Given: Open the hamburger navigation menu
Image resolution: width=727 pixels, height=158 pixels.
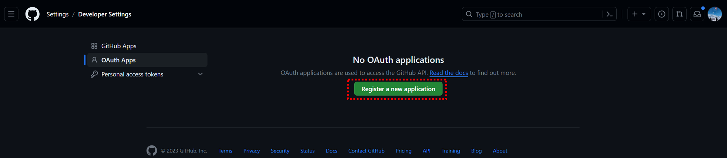Looking at the screenshot, I should [11, 14].
